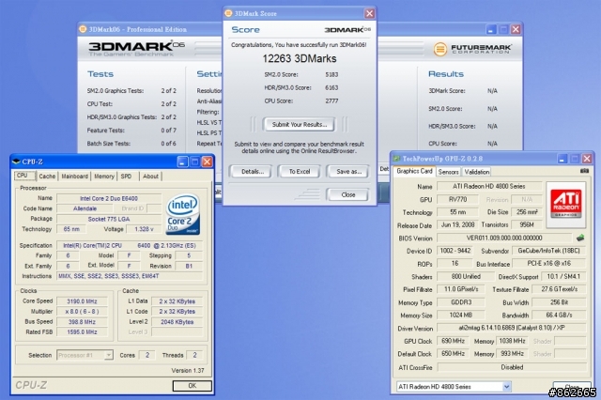The image size is (601, 400).
Task: Switch to the Memory tab in CPU-Z
Action: pos(104,177)
